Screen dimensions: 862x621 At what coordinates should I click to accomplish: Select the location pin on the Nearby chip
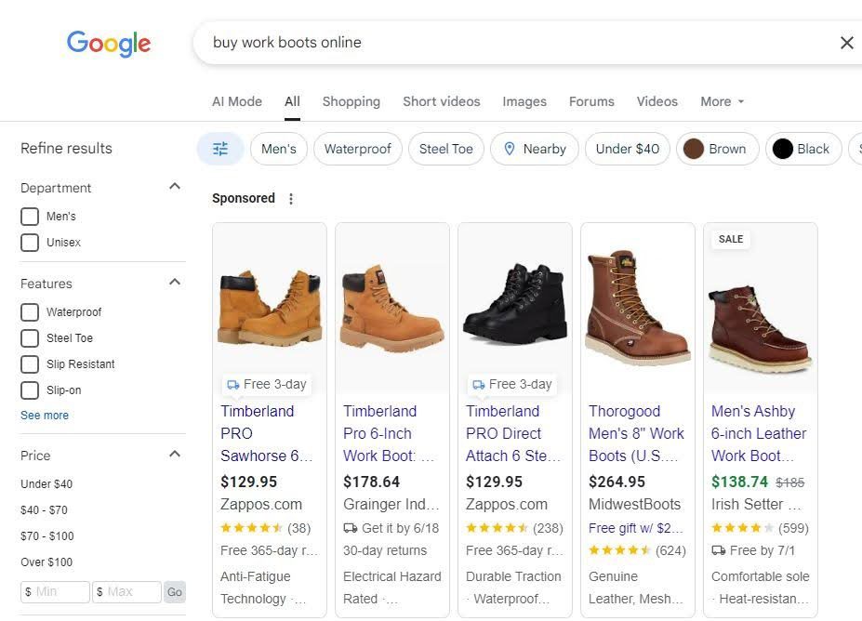pyautogui.click(x=511, y=148)
